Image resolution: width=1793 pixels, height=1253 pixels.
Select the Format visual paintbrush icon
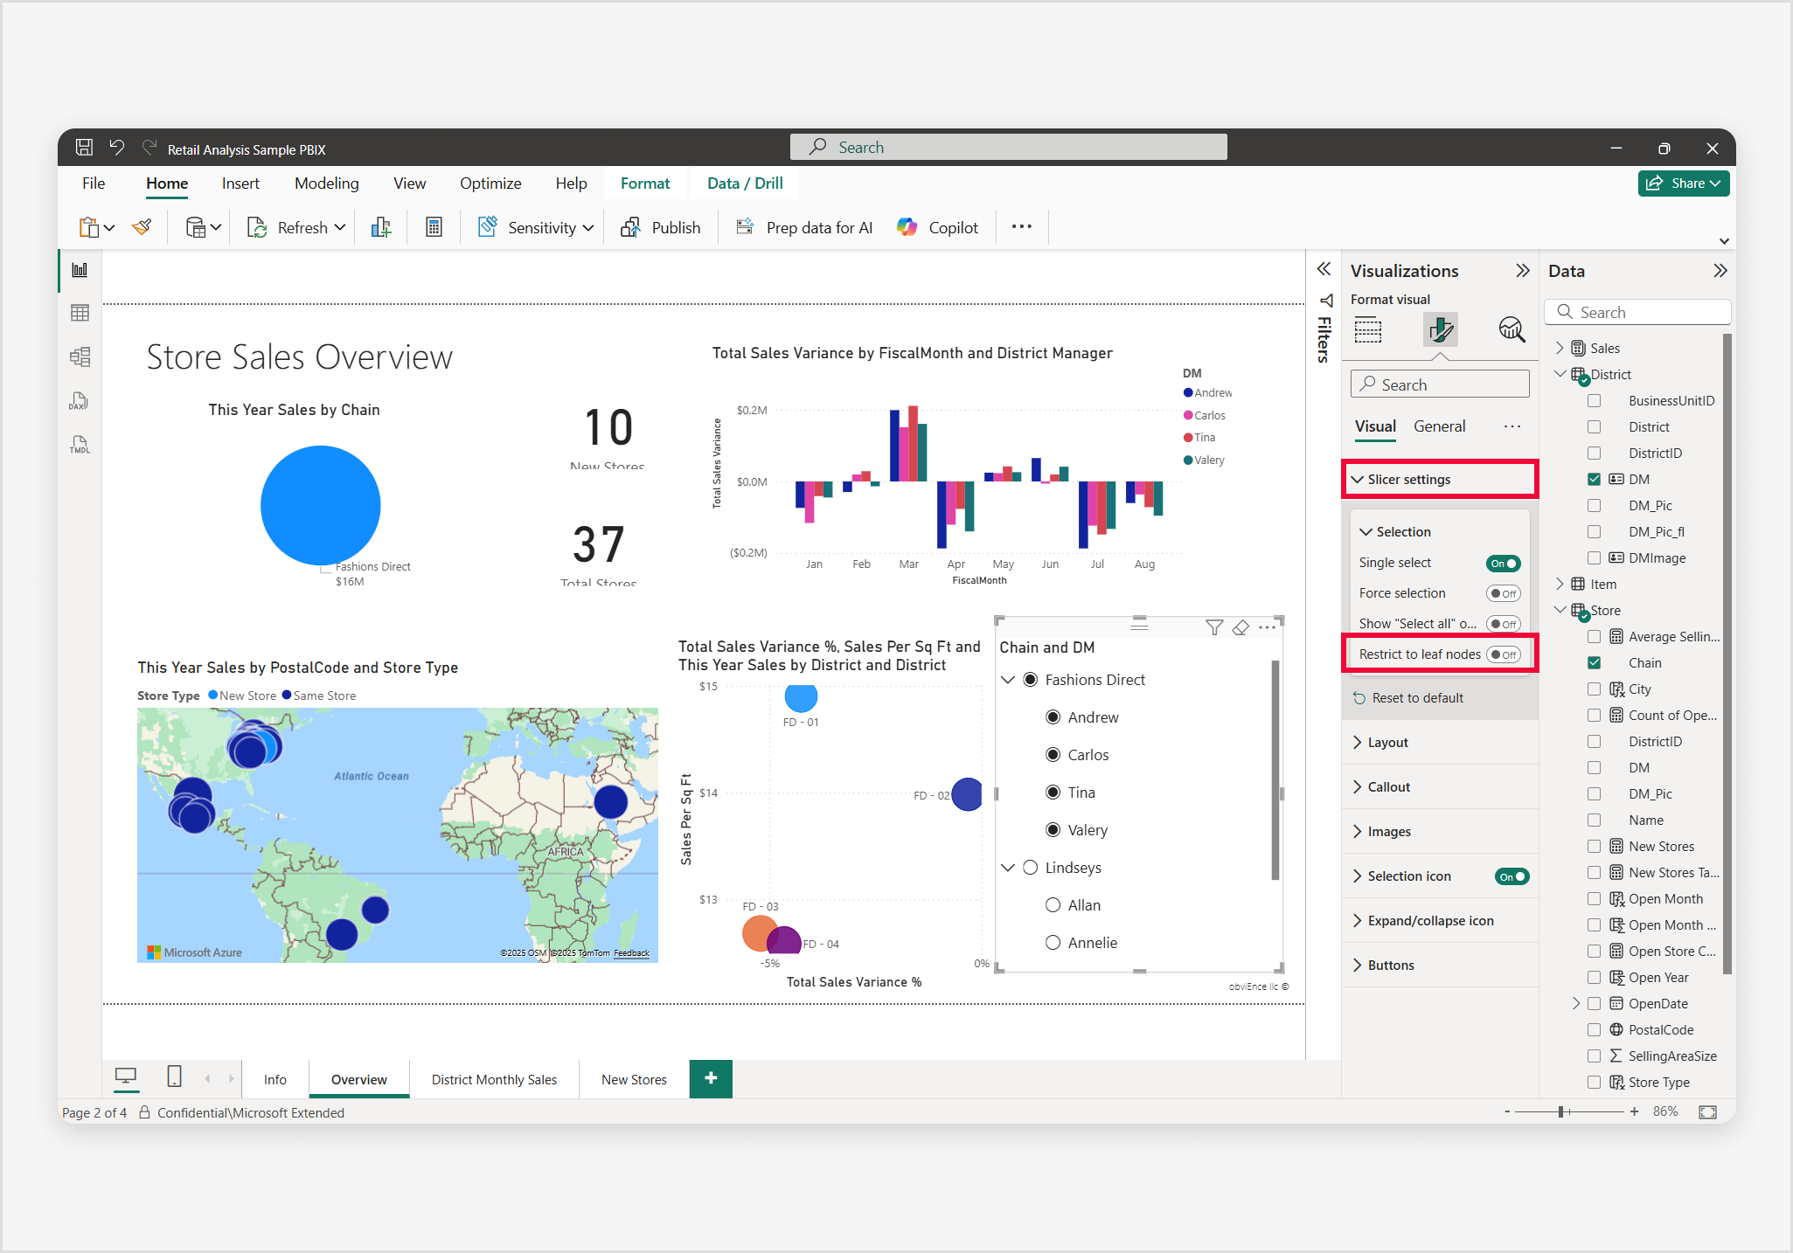click(x=1440, y=329)
